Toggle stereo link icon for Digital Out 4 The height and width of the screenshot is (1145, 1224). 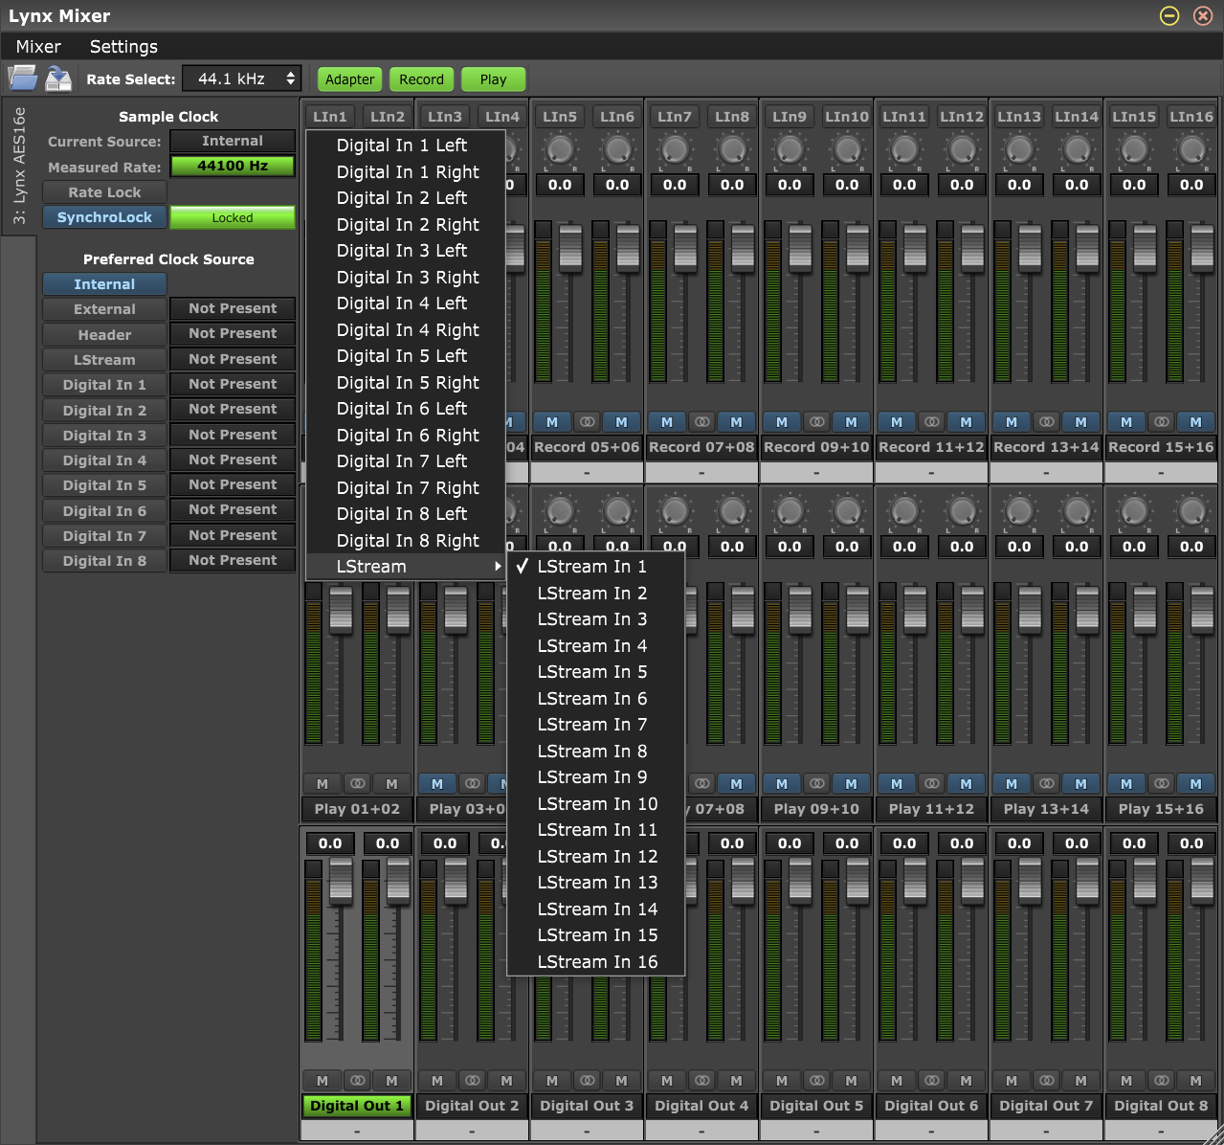pos(701,1081)
